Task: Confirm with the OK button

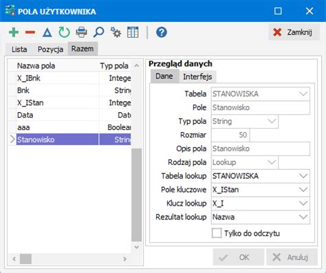Action: (239, 257)
